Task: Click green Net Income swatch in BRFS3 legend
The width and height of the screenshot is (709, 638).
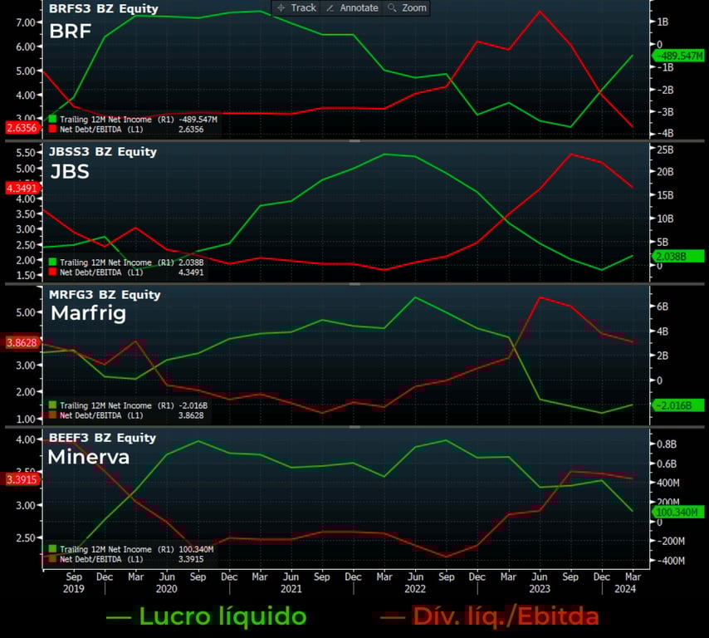Action: coord(52,119)
